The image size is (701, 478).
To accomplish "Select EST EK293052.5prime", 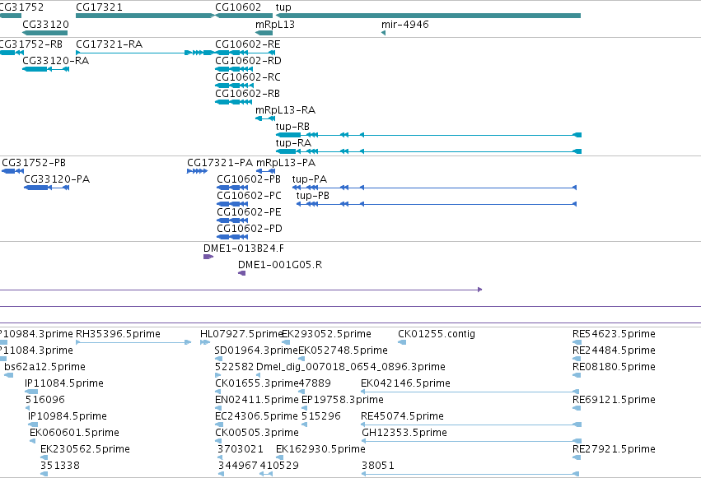I will tap(286, 342).
